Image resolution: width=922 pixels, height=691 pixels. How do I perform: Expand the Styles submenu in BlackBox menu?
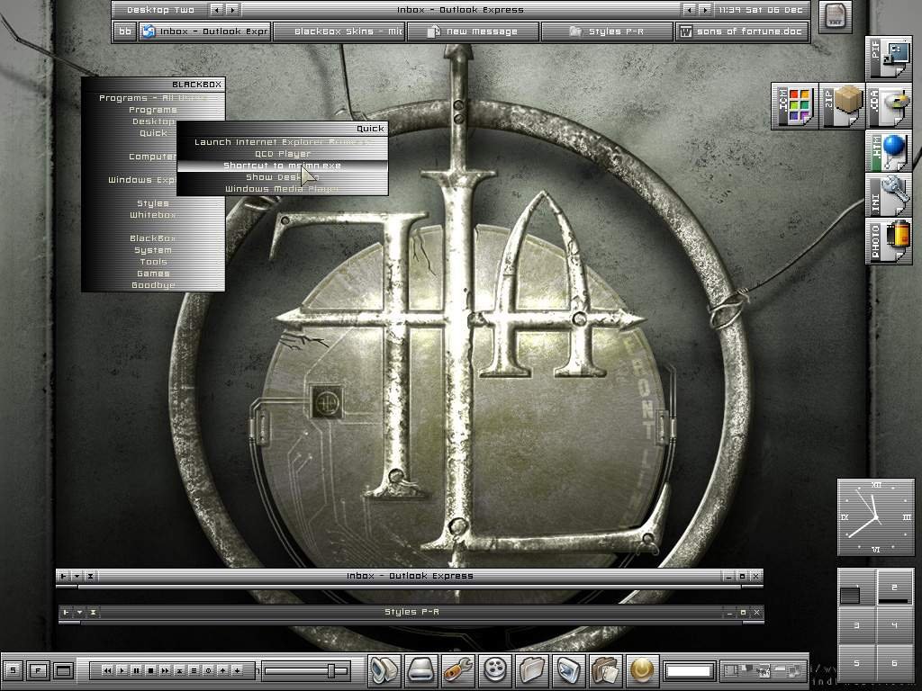click(x=153, y=203)
